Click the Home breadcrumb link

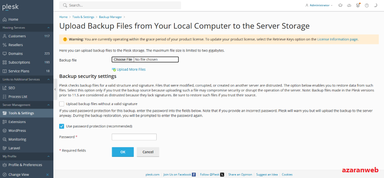[64, 17]
